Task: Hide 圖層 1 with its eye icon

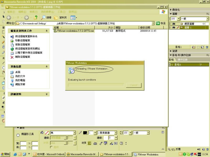Action: [x=174, y=27]
